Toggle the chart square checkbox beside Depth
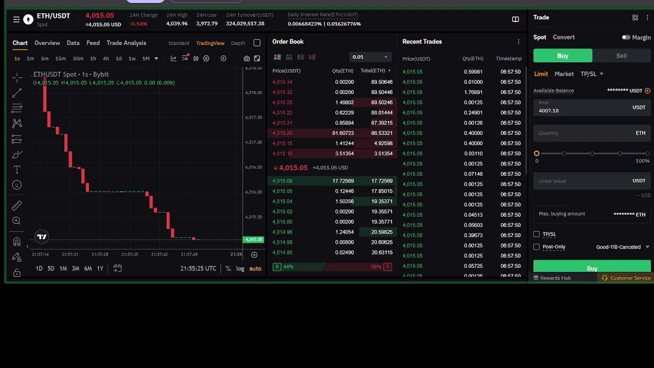This screenshot has width=654, height=368. [x=257, y=43]
